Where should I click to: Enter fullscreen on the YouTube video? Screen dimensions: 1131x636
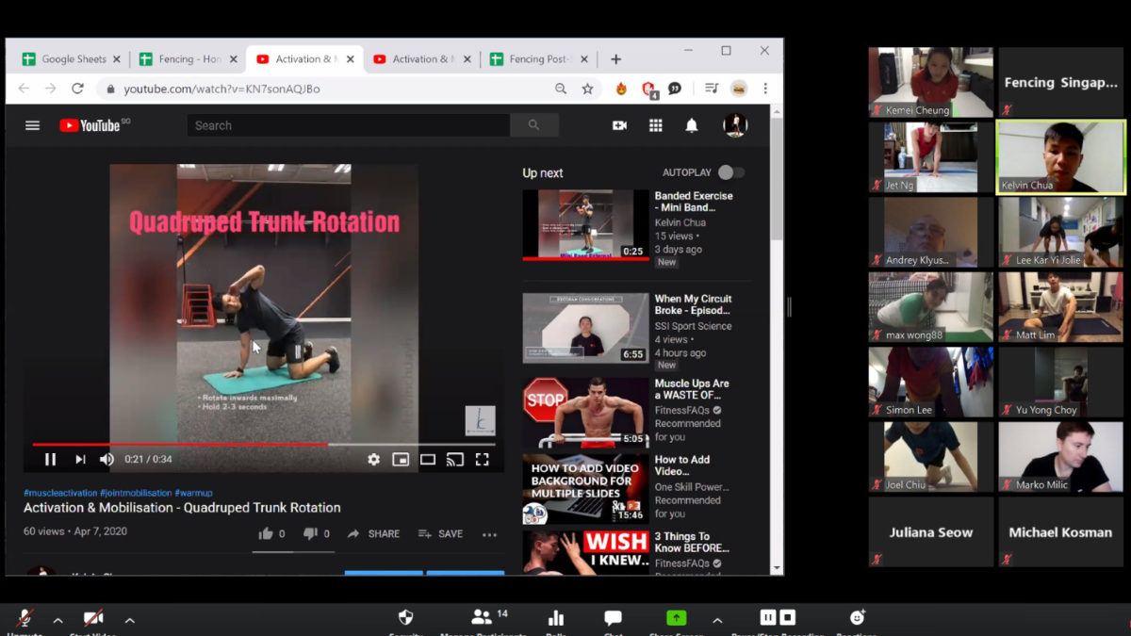click(482, 459)
